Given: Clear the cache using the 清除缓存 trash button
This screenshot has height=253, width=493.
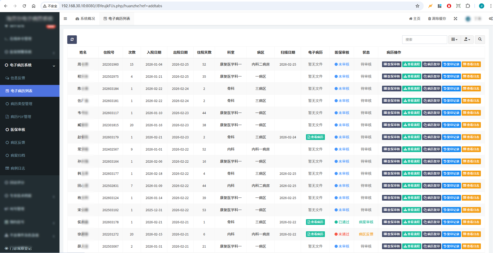Looking at the screenshot, I should click(x=437, y=19).
